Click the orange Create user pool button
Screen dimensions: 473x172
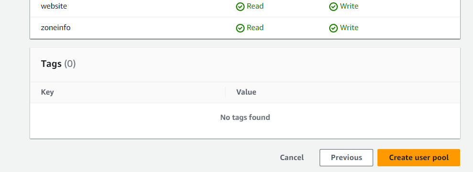coord(419,158)
